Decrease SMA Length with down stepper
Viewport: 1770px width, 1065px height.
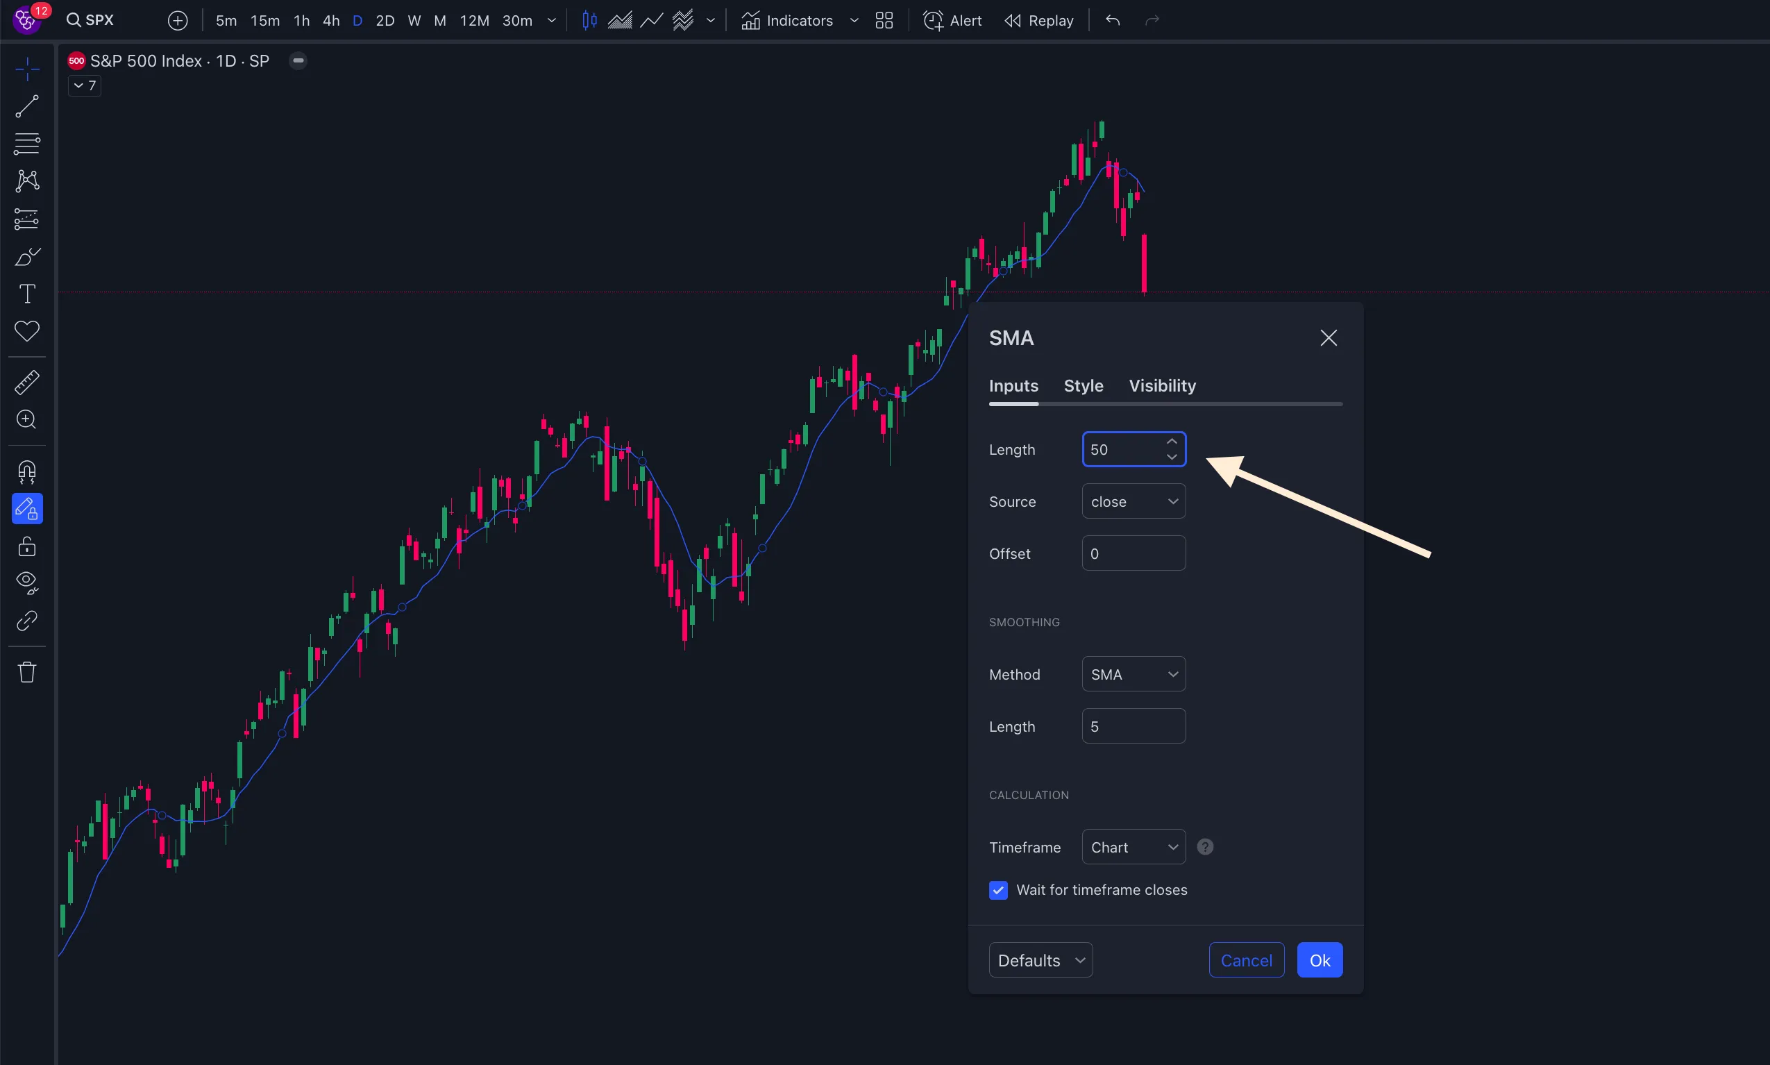click(x=1172, y=457)
